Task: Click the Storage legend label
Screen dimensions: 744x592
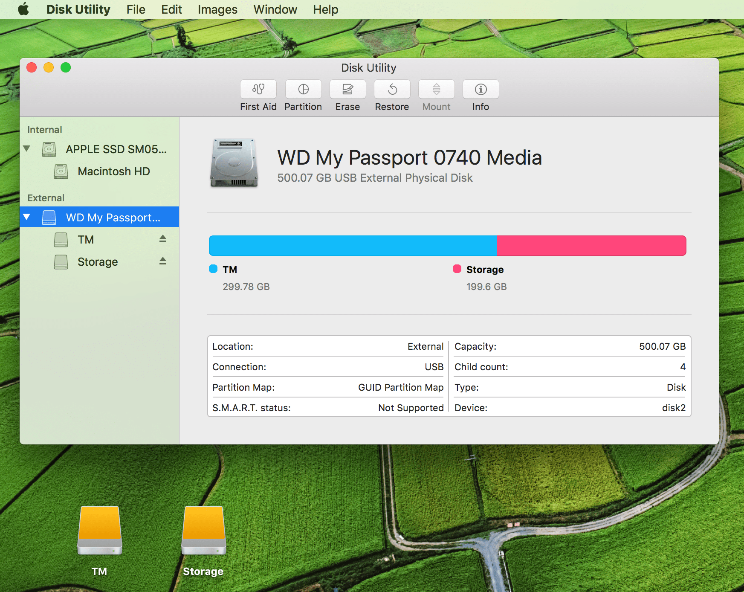Action: tap(485, 270)
